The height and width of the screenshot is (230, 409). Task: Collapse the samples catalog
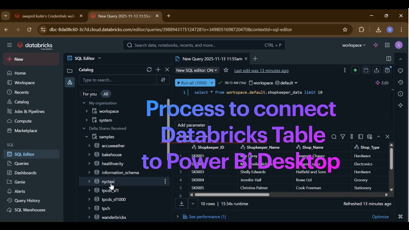(87, 137)
